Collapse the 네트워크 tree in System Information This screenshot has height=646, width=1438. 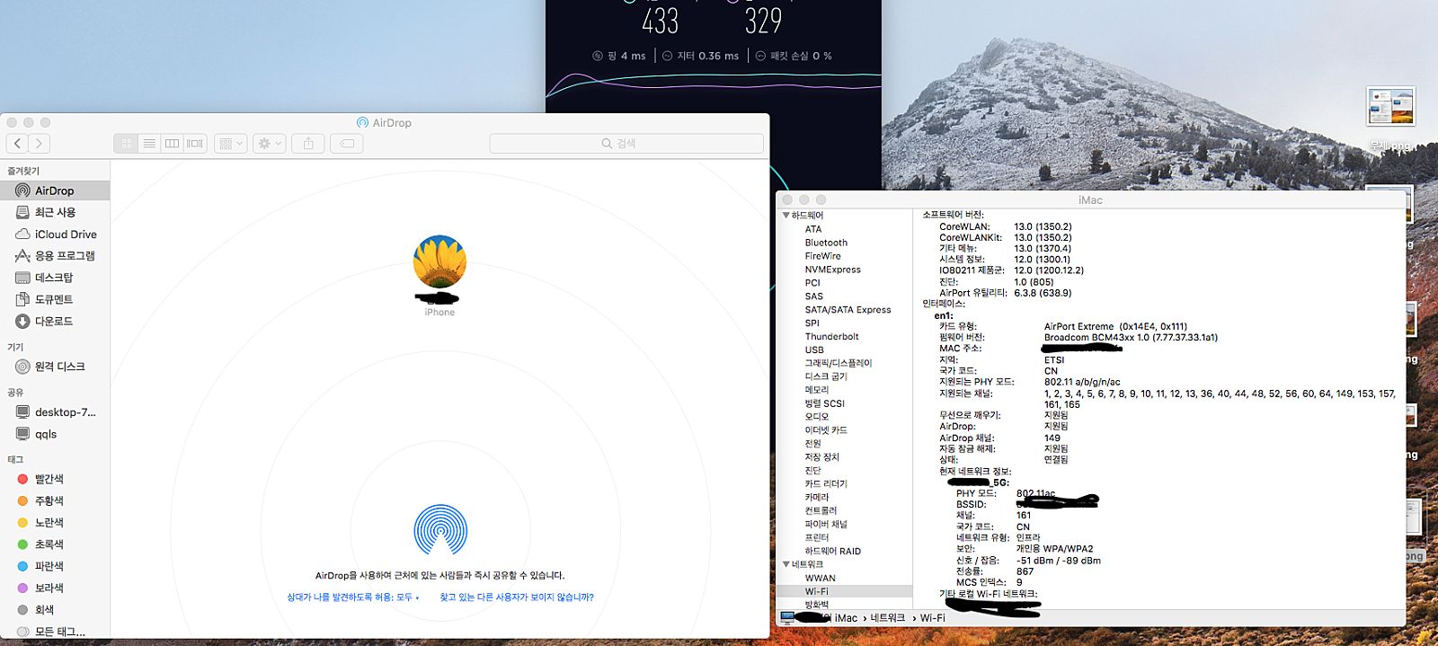point(786,564)
